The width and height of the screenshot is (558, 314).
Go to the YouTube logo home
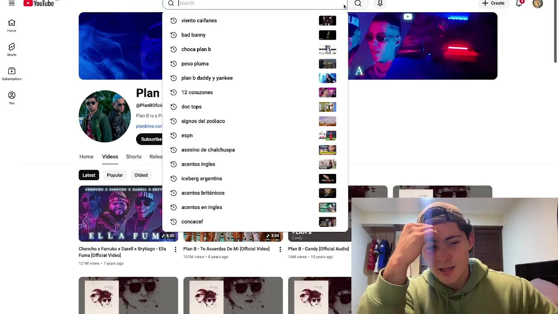pyautogui.click(x=39, y=3)
